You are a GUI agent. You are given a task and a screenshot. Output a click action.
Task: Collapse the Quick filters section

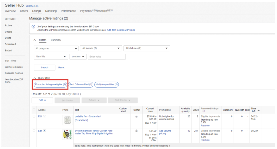(x=35, y=78)
